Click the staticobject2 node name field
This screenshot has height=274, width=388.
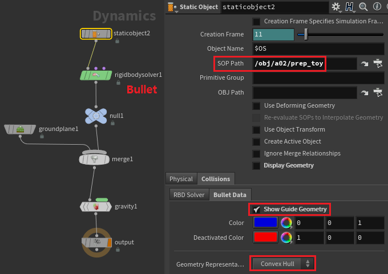pos(274,7)
